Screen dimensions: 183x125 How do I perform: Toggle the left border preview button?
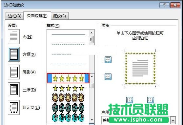130,100
